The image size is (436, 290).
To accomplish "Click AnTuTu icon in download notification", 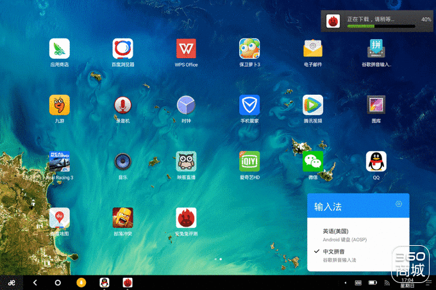I will point(333,21).
